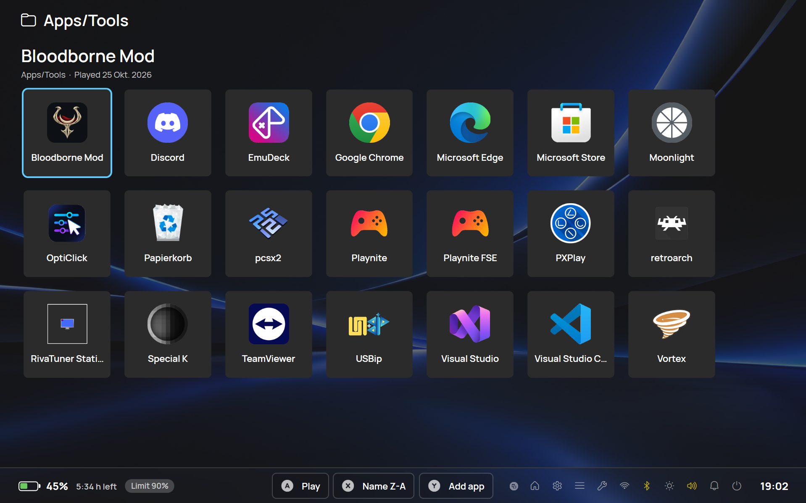Open the window switcher icon in the tray
806x503 pixels.
pyautogui.click(x=514, y=486)
